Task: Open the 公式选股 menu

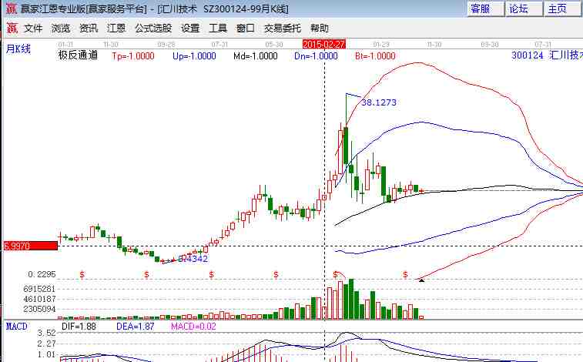Action: point(153,28)
